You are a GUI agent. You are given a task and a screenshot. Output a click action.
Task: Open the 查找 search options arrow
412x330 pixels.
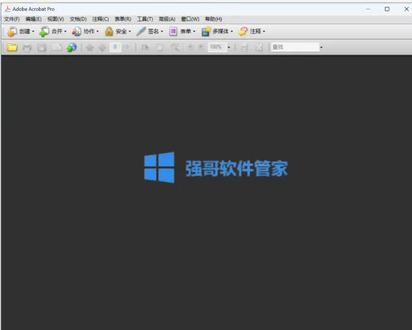point(321,47)
